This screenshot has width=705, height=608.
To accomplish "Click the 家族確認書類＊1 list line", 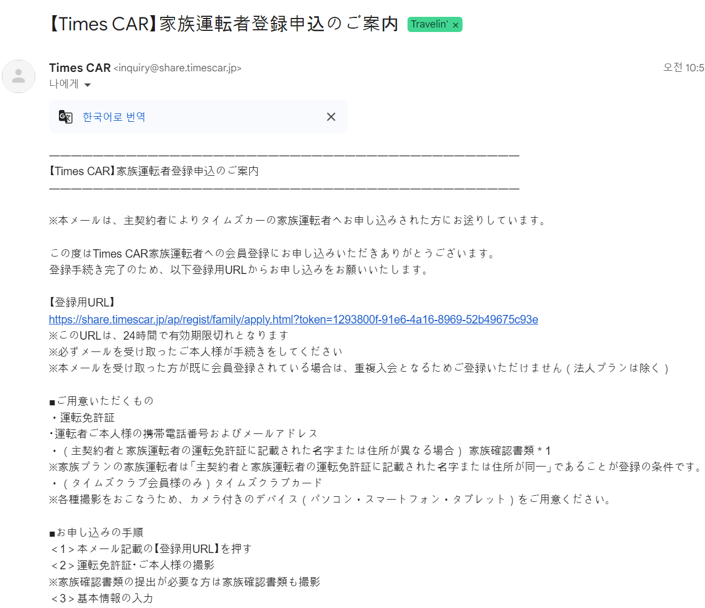I will [x=300, y=450].
